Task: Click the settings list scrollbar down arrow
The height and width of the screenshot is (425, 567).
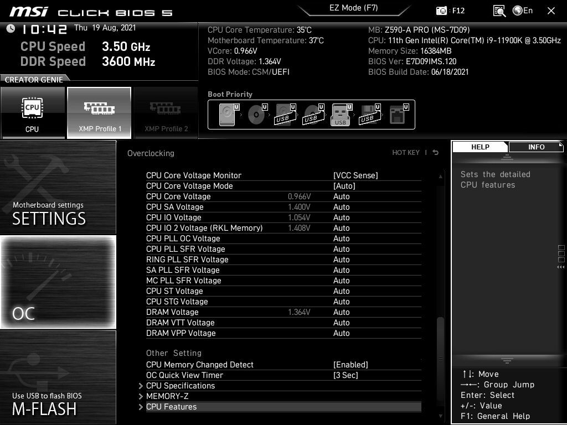Action: pyautogui.click(x=440, y=416)
